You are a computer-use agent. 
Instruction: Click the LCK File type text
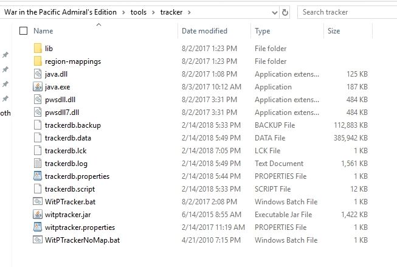click(268, 151)
